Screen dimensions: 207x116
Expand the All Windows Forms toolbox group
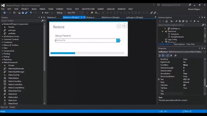click(x=2, y=36)
